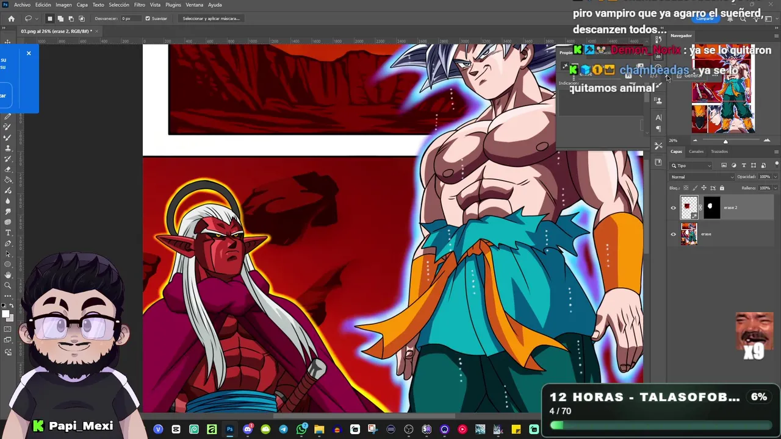Toggle the layer filter on/off switch
Viewport: 781px width, 439px height.
[x=776, y=165]
